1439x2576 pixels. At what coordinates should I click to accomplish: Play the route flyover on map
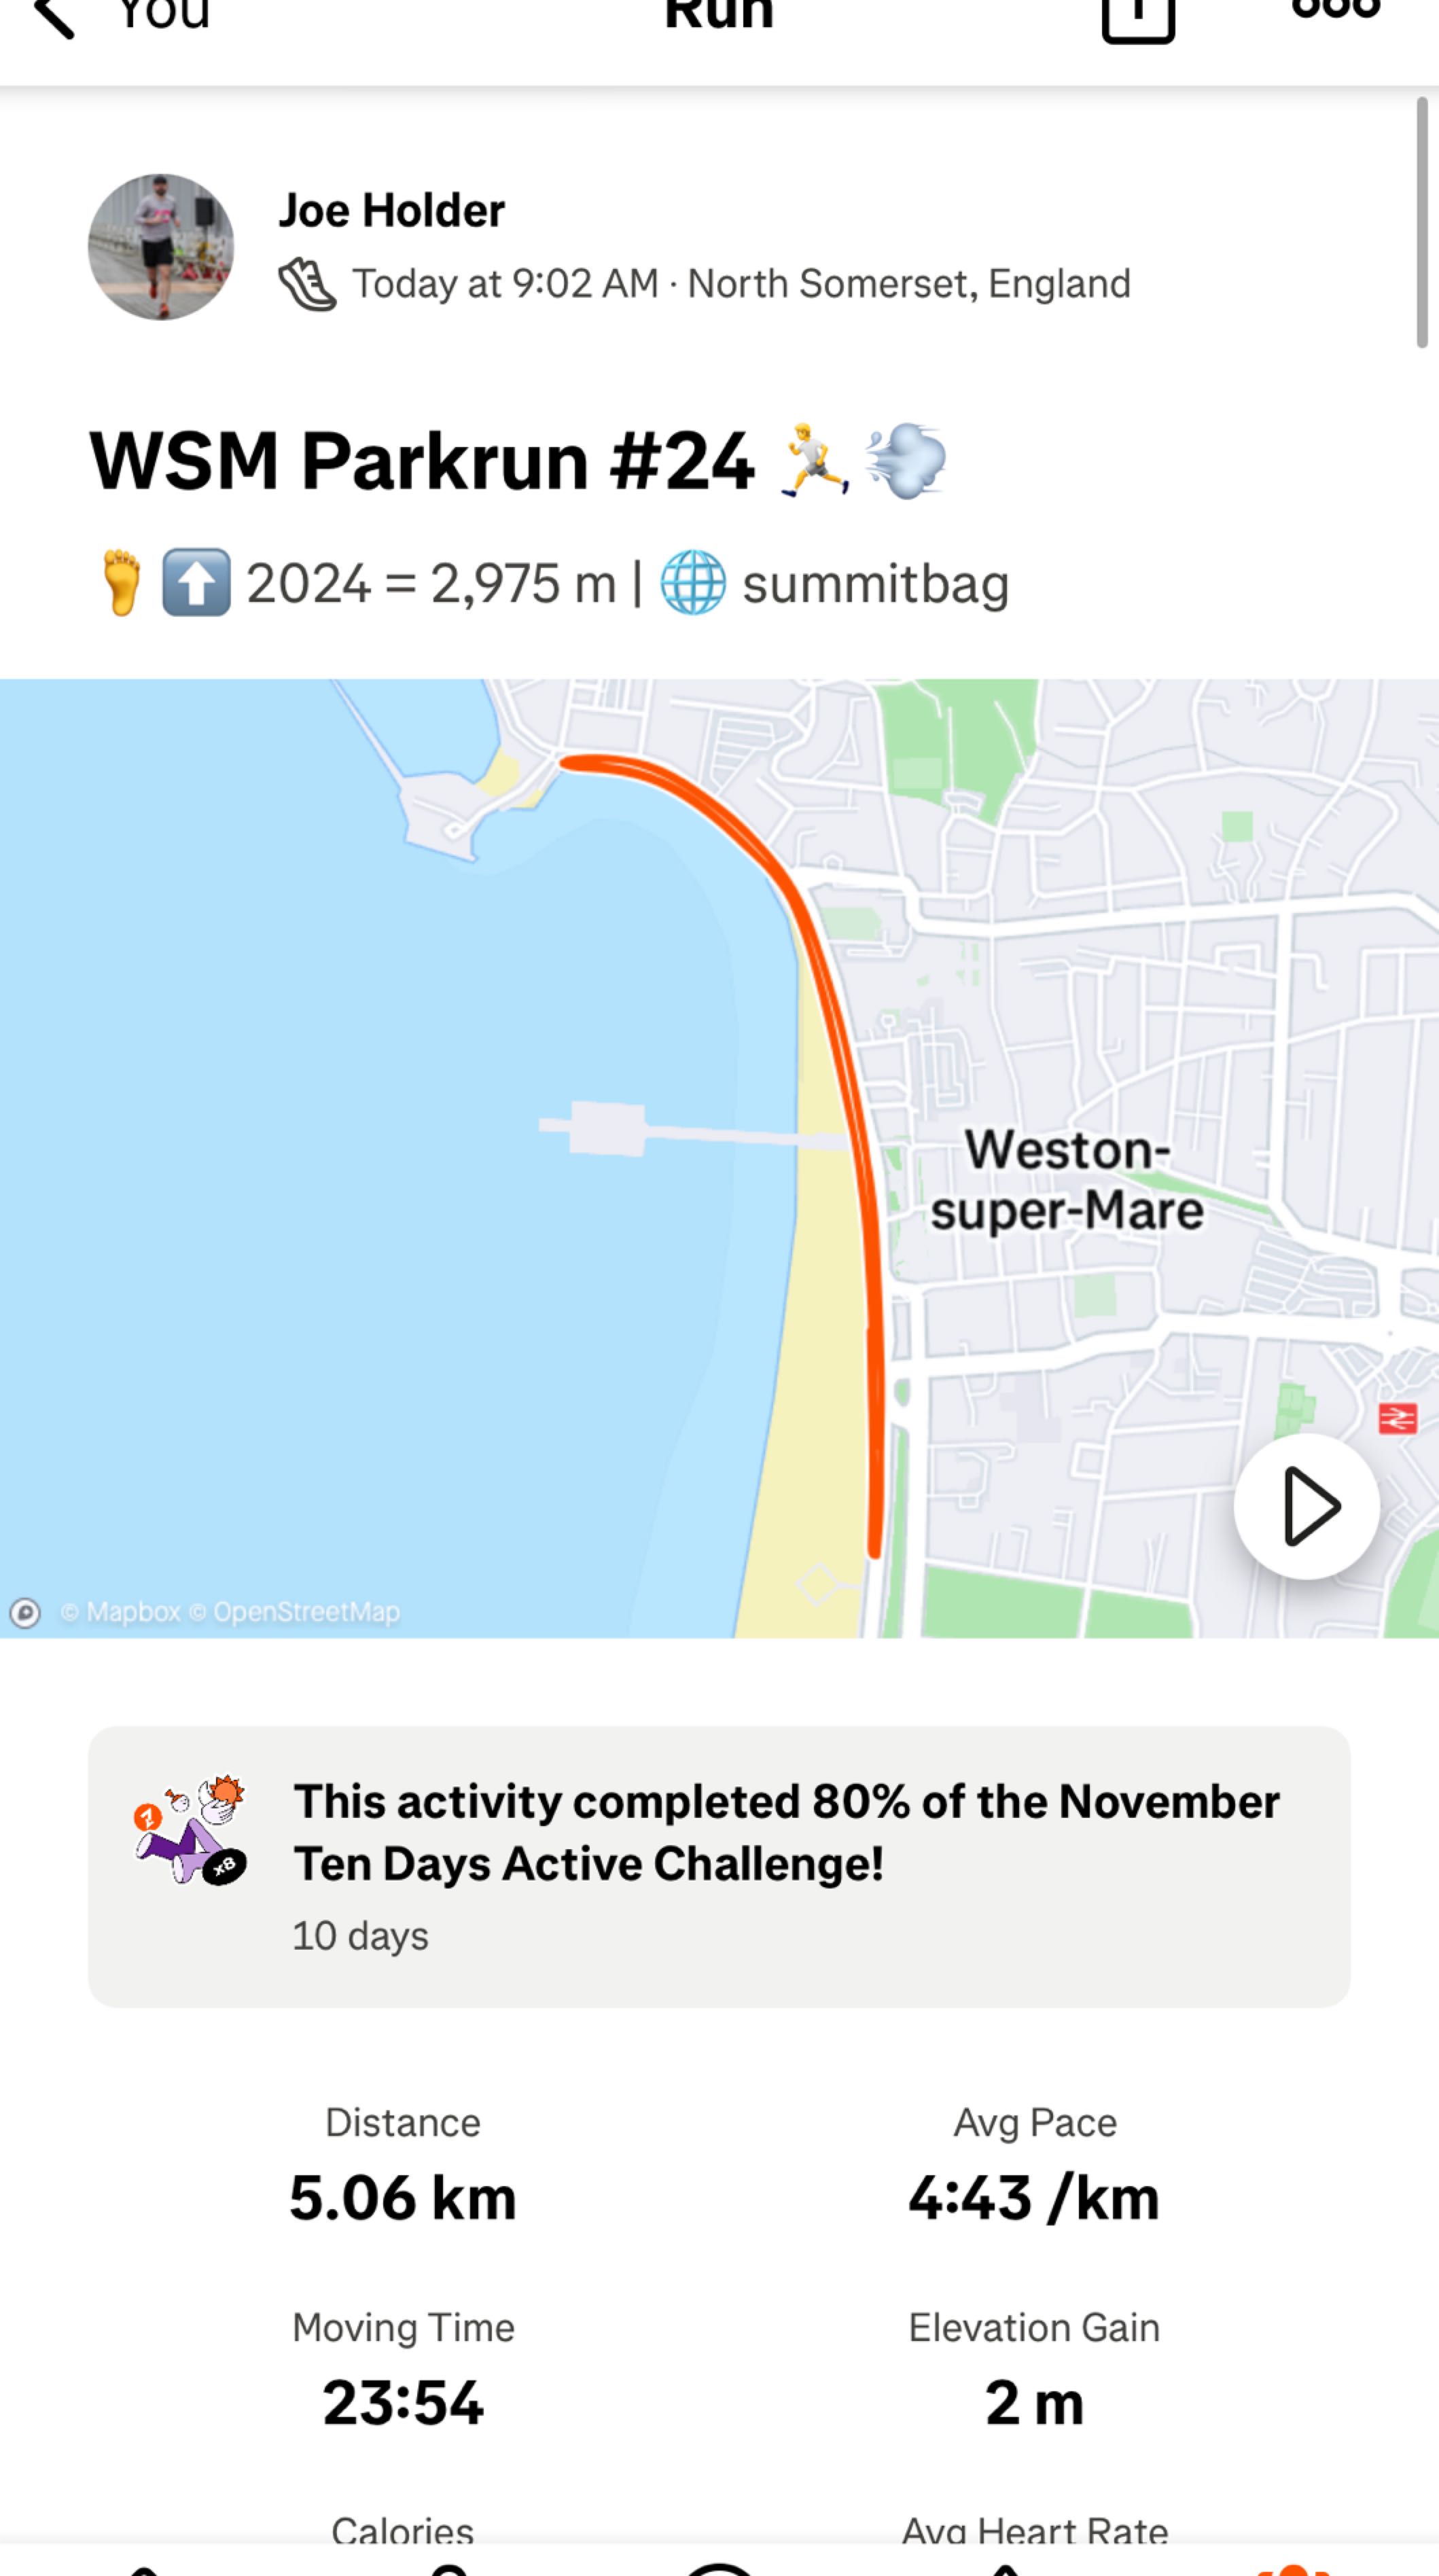click(1306, 1506)
